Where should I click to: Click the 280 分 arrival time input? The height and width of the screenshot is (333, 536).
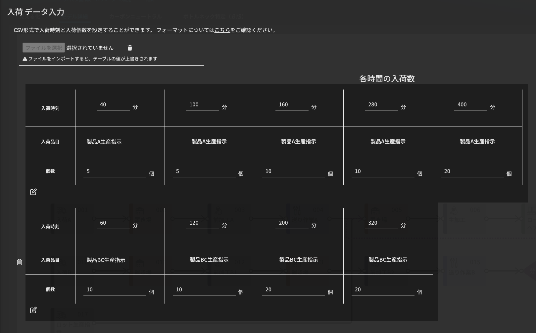pos(381,105)
